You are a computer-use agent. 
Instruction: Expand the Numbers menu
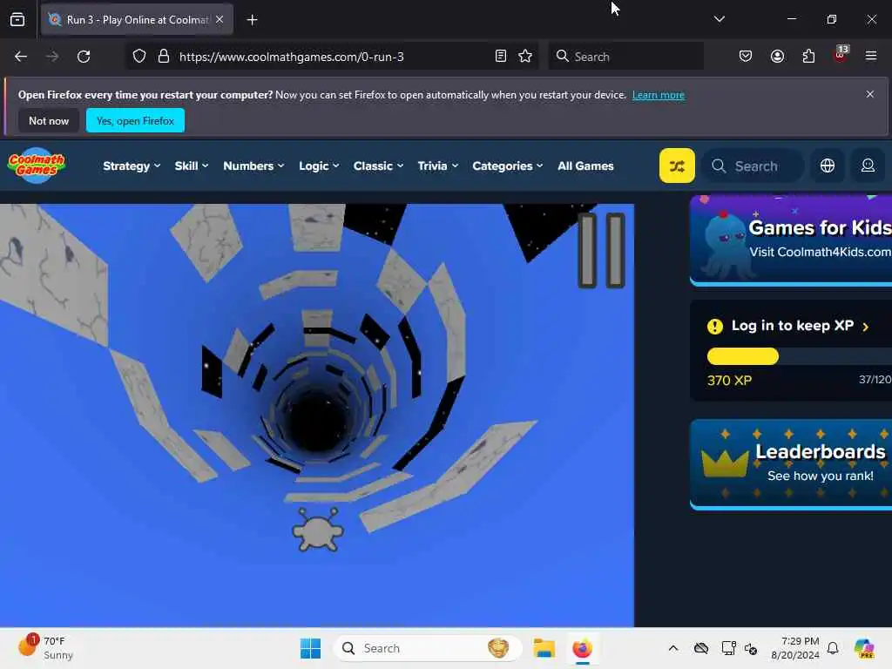[x=253, y=166]
